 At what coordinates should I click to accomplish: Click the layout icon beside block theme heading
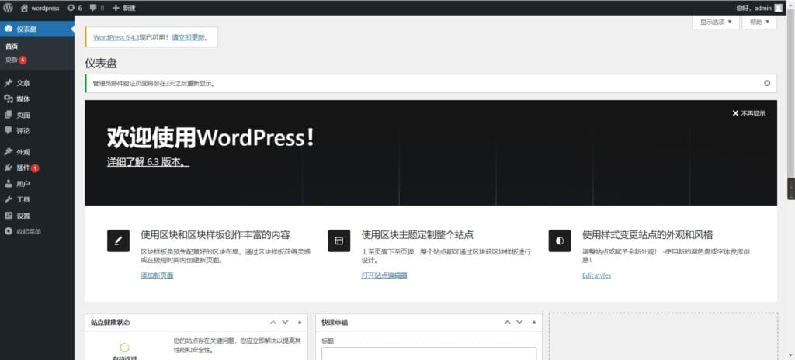339,241
